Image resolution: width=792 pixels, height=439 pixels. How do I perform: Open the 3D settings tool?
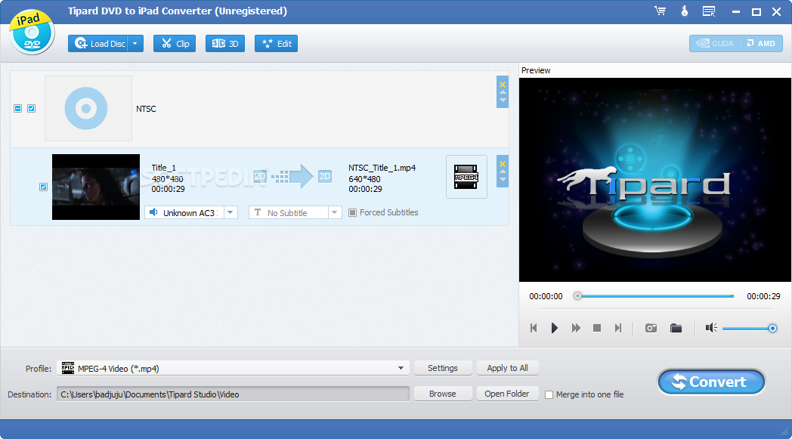click(x=225, y=43)
